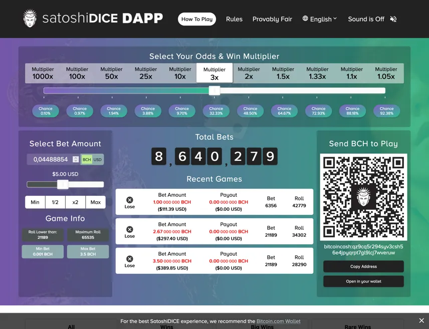This screenshot has width=429, height=329.
Task: Click the Lose X icon for the 2.67 BCH bet
Action: [x=130, y=229]
